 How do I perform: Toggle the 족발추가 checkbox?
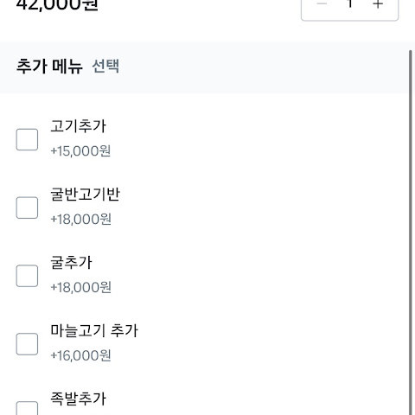[27, 408]
